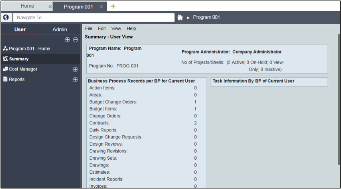Open the View menu
This screenshot has width=341, height=189.
pos(116,28)
